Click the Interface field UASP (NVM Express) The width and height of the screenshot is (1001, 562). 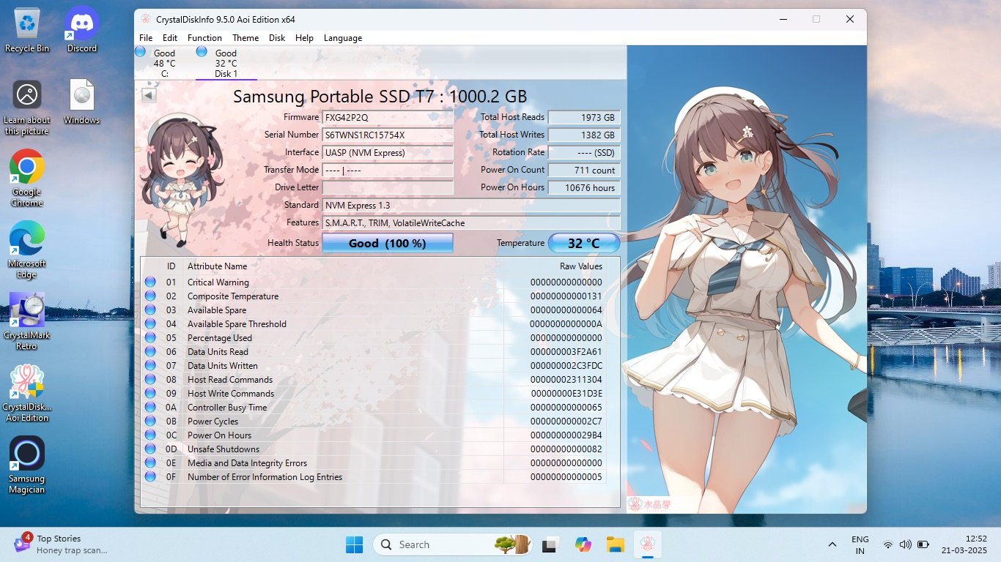point(388,153)
